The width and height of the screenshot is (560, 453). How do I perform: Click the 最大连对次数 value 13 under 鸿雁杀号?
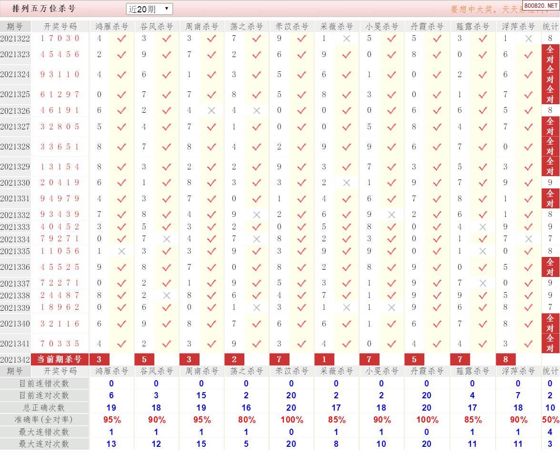point(111,444)
